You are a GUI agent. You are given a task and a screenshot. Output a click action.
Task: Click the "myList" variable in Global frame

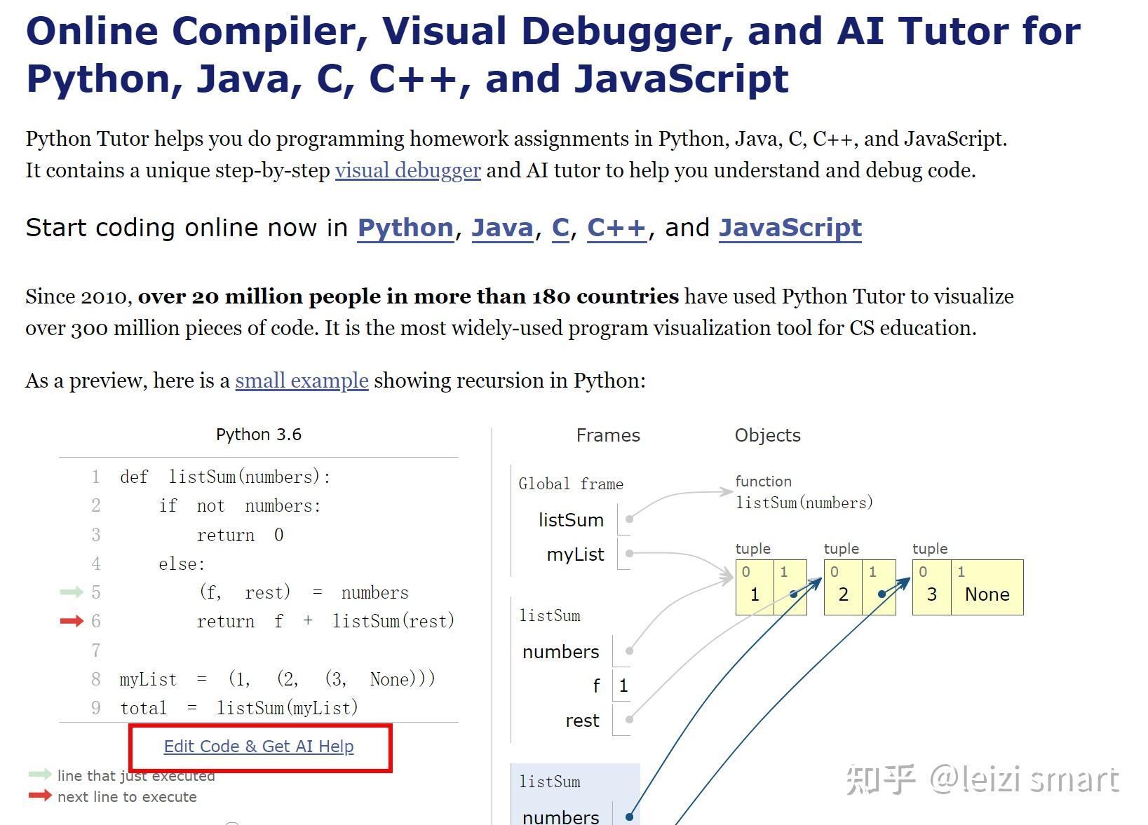click(x=575, y=554)
